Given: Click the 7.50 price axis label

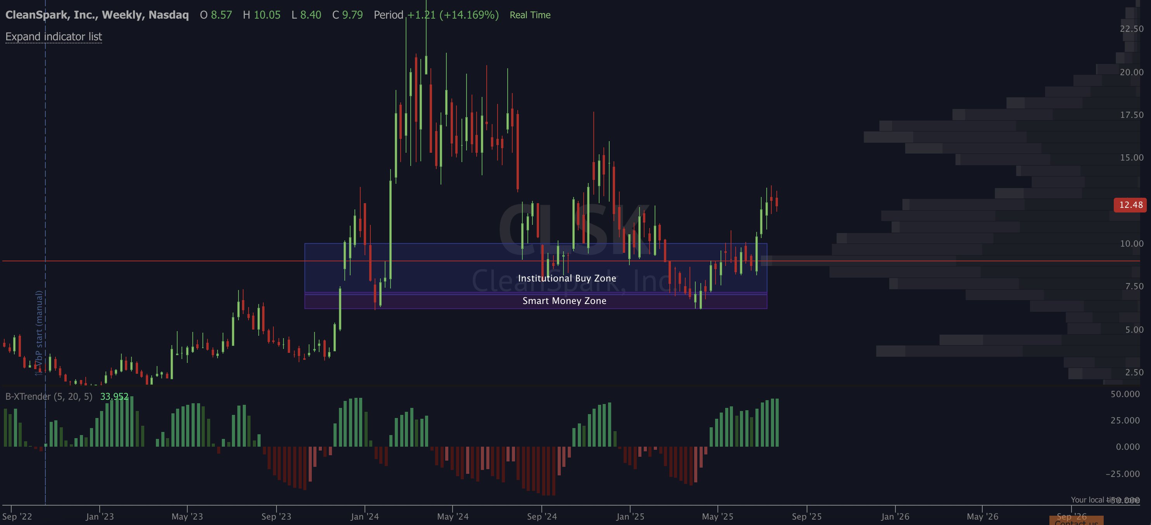Looking at the screenshot, I should pos(1134,287).
